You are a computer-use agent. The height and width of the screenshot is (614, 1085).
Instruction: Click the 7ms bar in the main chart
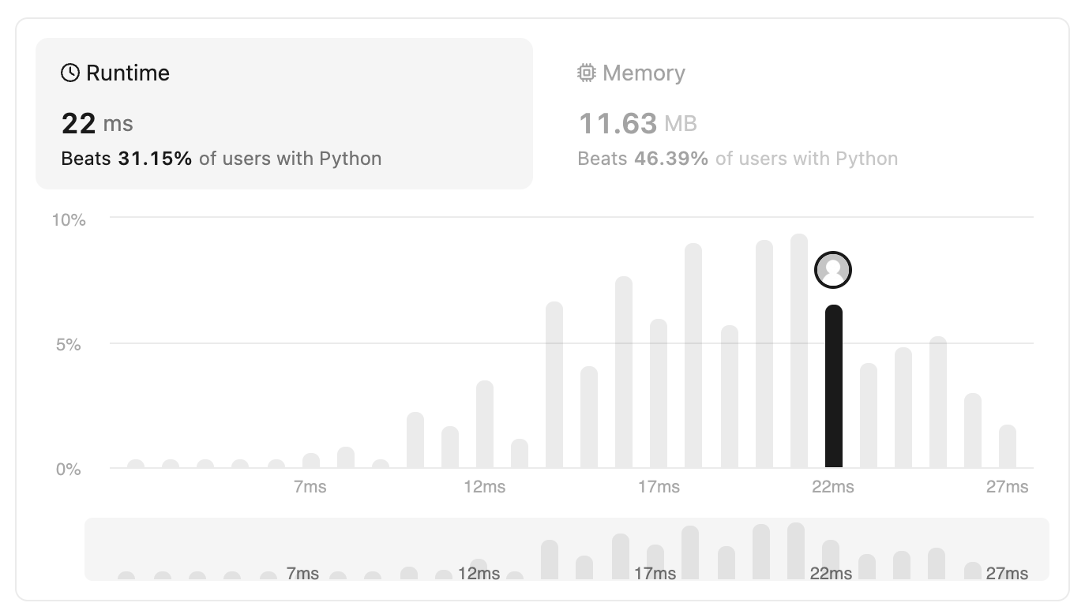[x=311, y=461]
